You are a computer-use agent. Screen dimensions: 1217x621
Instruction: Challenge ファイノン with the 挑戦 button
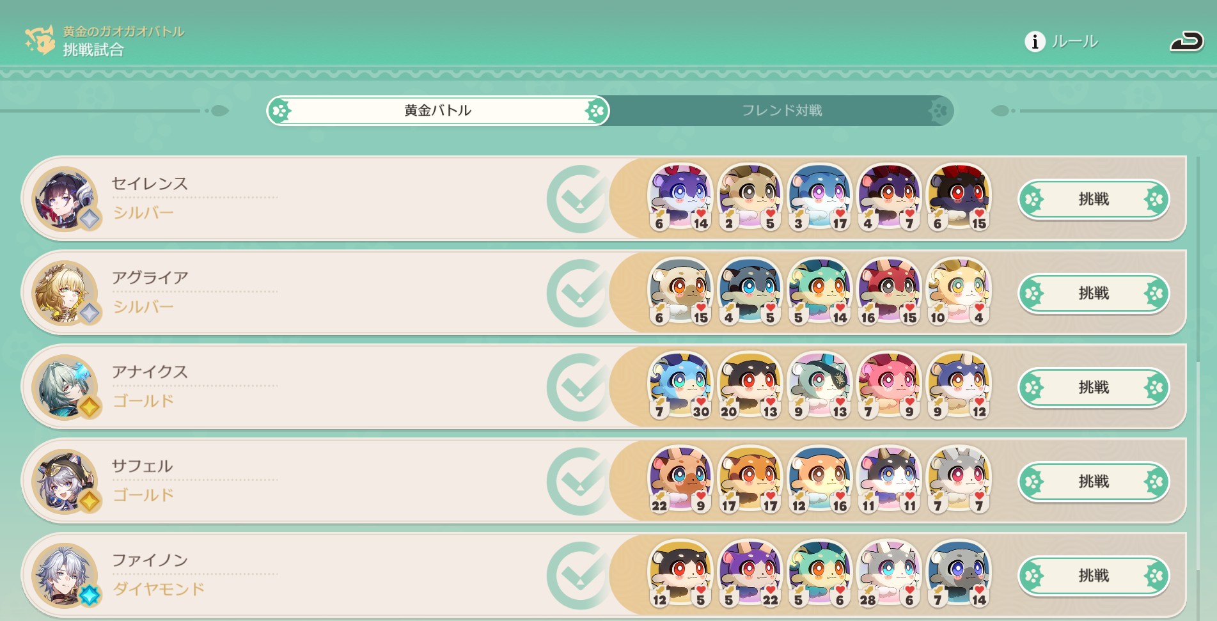pos(1094,575)
